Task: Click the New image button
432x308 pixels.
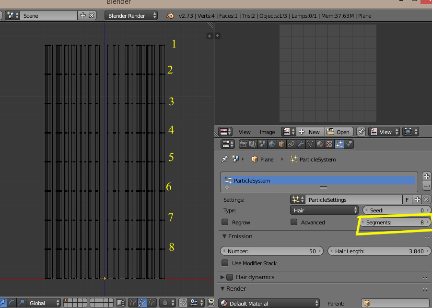Action: 309,132
